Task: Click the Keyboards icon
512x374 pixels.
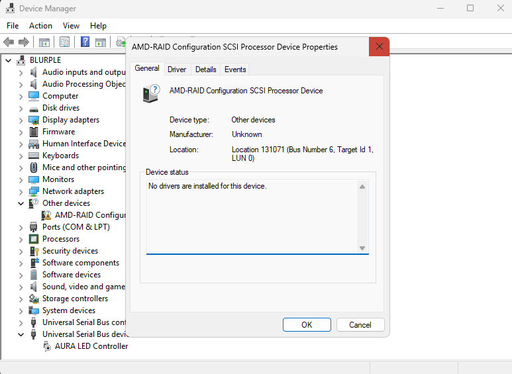Action: tap(34, 156)
